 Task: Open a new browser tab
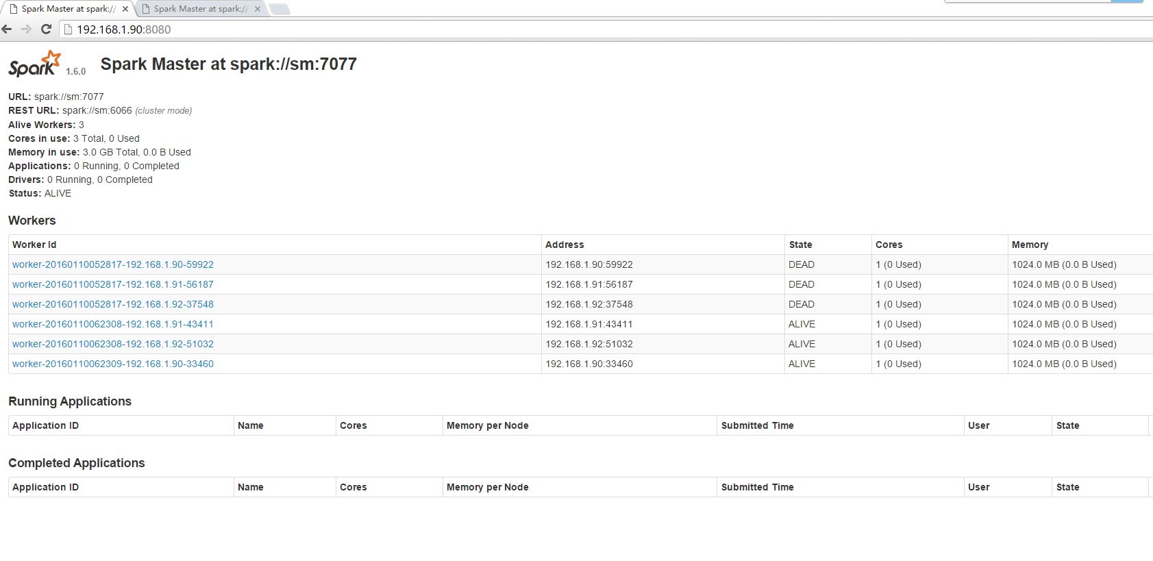click(280, 9)
